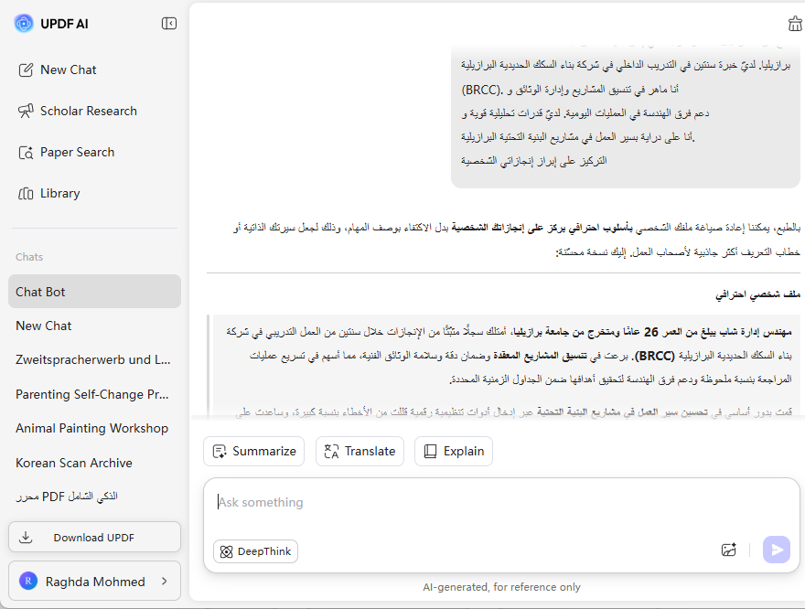Collapse the sidebar with the panel toggle icon

coord(169,24)
